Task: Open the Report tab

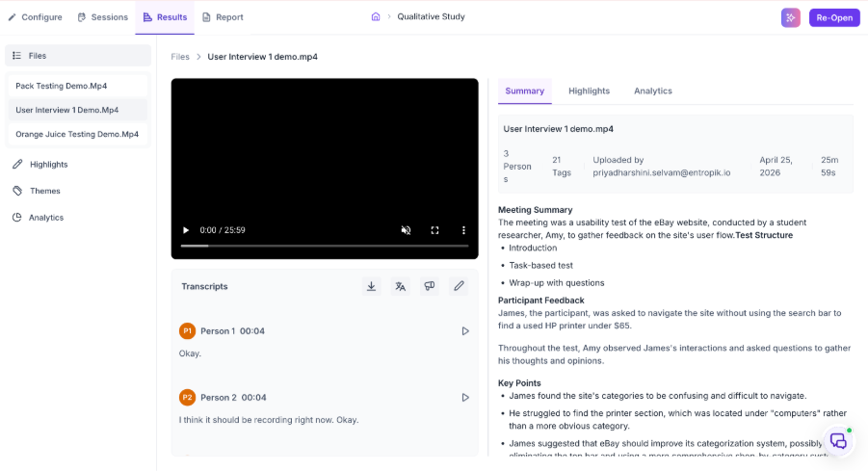Action: [223, 17]
